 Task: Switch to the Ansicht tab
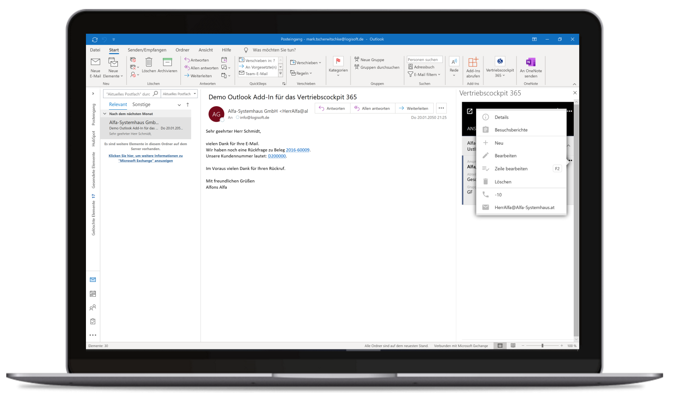click(x=206, y=50)
